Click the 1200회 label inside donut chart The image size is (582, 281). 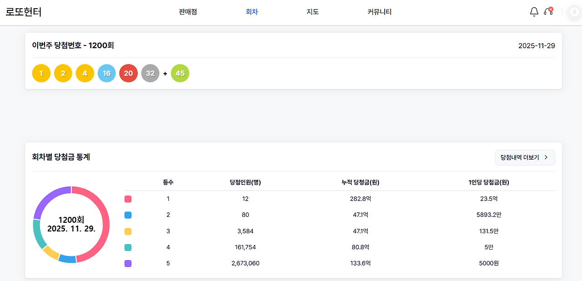pos(71,220)
